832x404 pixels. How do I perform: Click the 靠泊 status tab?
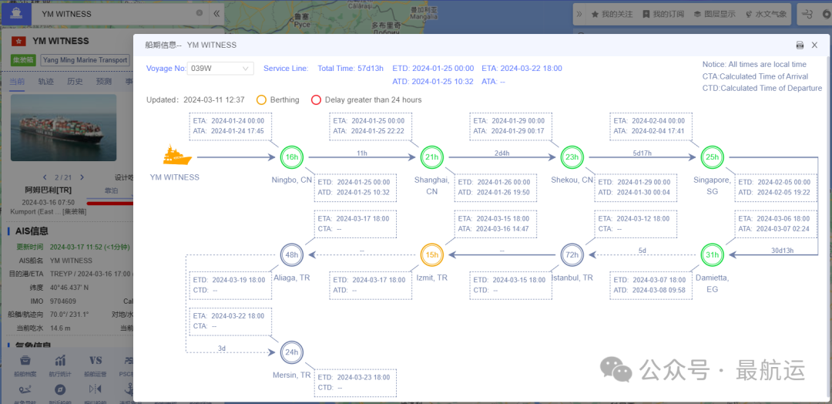(x=111, y=190)
